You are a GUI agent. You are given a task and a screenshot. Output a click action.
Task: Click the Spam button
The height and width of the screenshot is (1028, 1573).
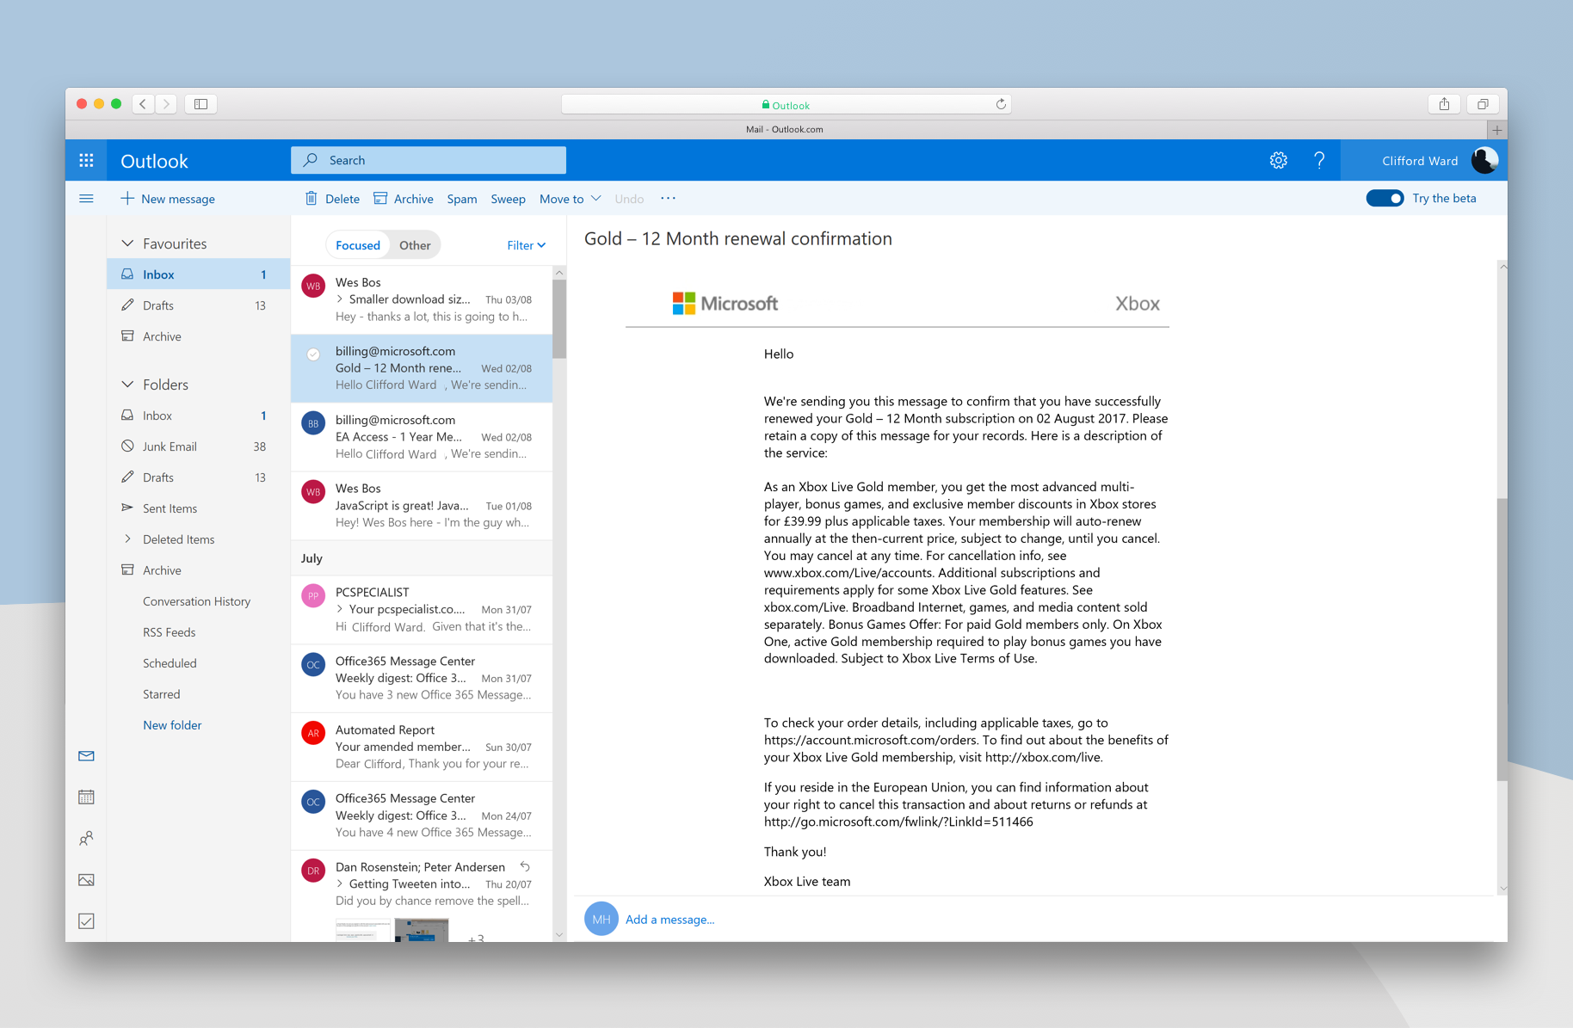[x=462, y=199]
